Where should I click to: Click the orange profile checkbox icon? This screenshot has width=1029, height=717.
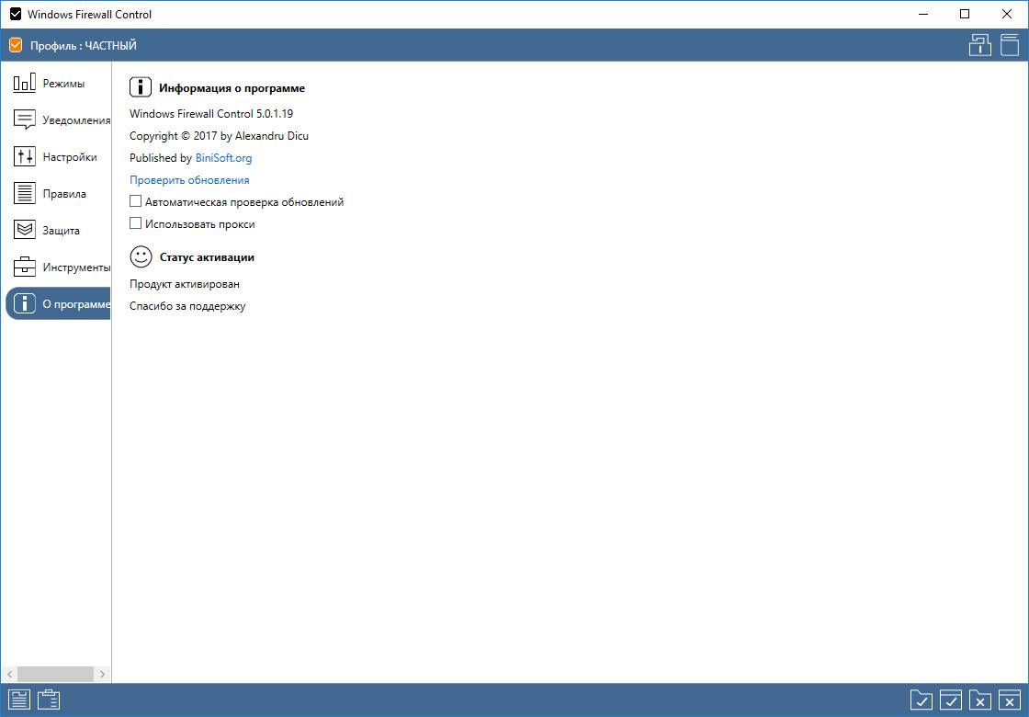16,45
